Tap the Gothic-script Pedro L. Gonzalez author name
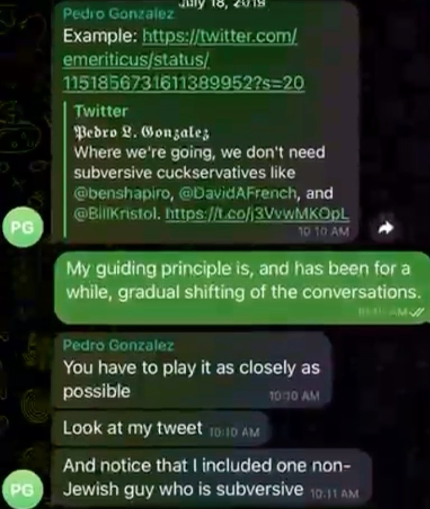Screen dimensions: 430x509 tap(142, 132)
